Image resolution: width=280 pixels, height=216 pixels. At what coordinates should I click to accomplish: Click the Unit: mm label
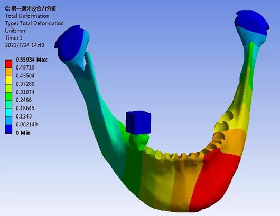pyautogui.click(x=16, y=31)
